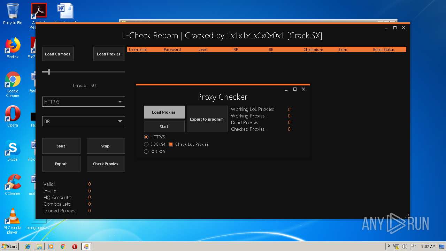Click the HQ Accounts label
Image resolution: width=446 pixels, height=251 pixels.
click(57, 198)
